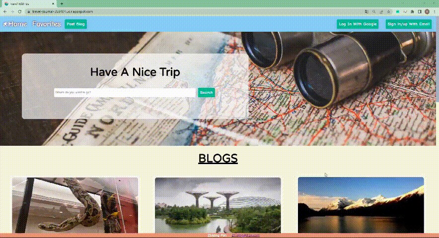The image size is (439, 238).
Task: Select Log In With Google
Action: (x=358, y=24)
